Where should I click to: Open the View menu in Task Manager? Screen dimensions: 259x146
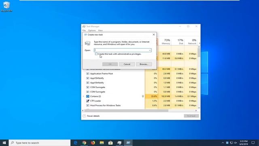(x=100, y=30)
